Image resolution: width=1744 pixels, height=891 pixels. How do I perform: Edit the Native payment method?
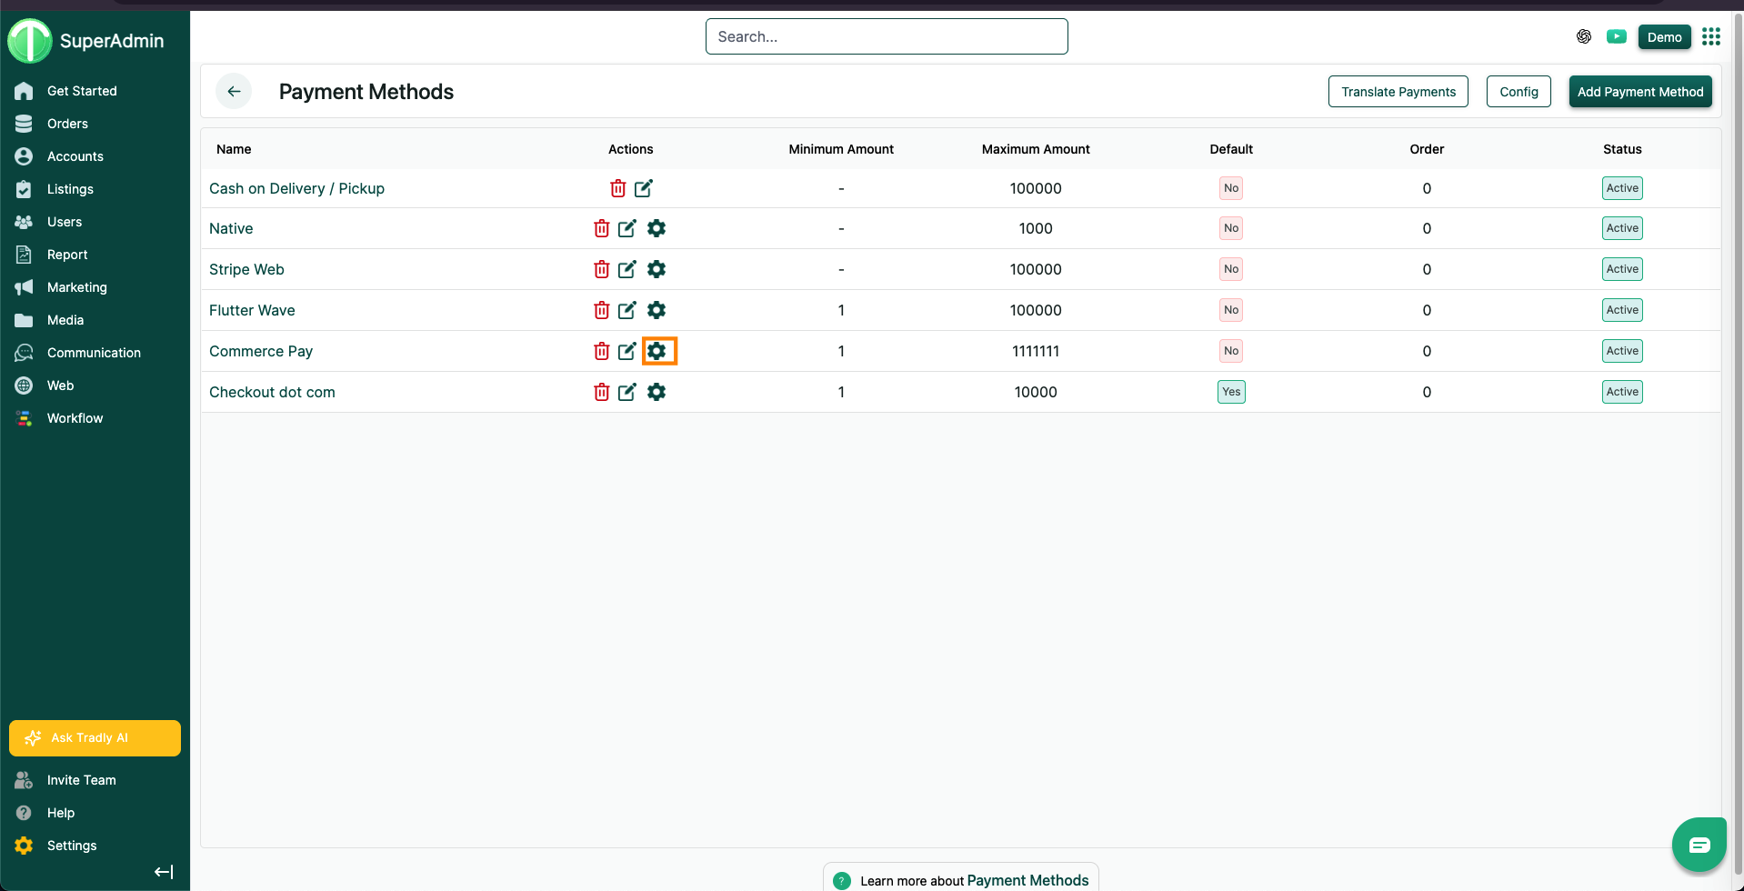click(x=627, y=228)
